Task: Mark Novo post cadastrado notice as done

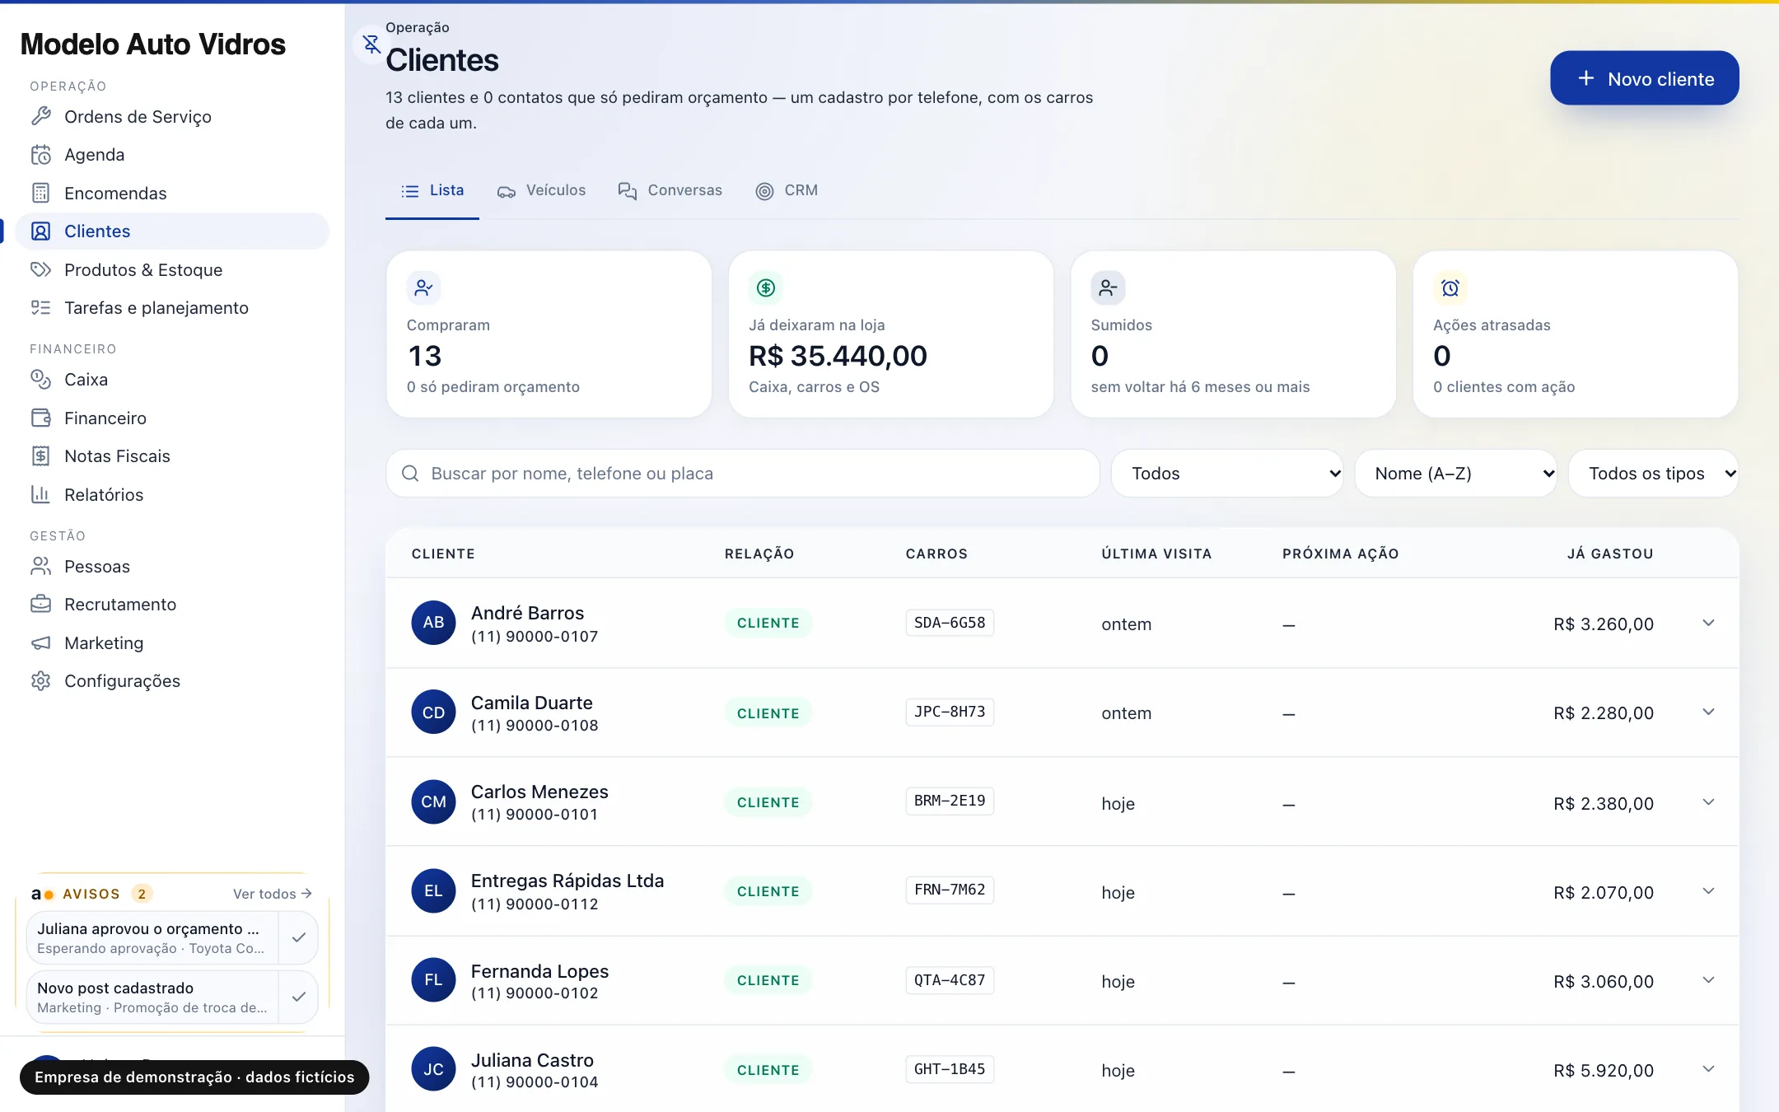Action: coord(298,997)
